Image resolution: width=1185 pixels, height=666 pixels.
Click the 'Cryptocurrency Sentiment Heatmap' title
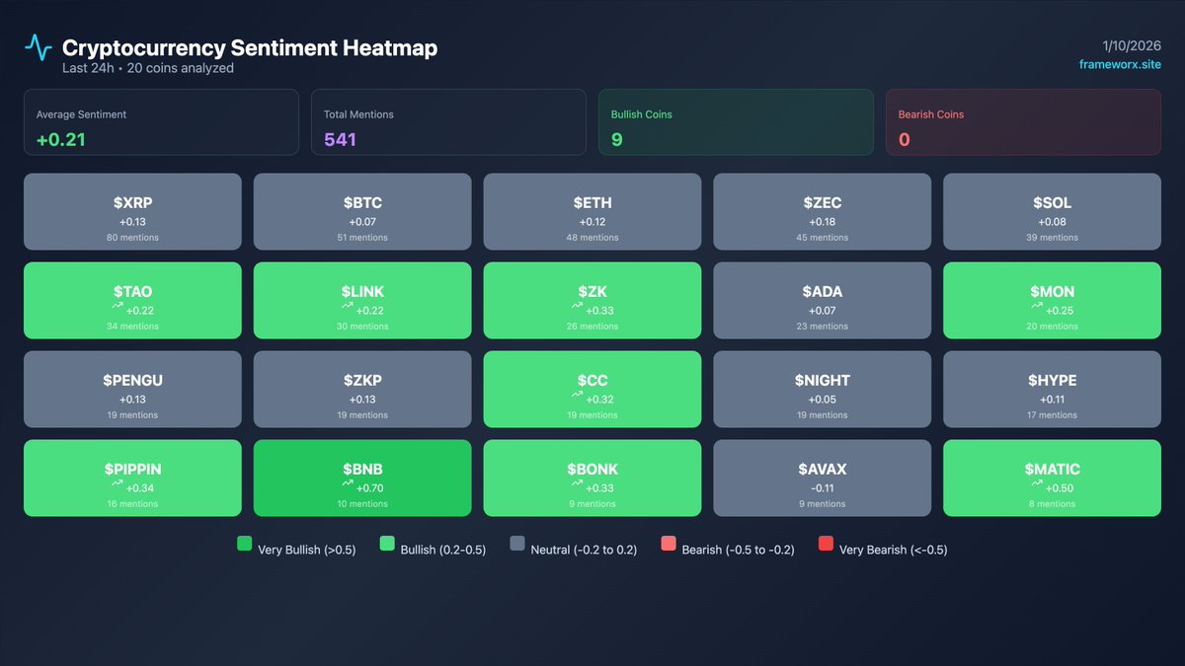(x=250, y=47)
